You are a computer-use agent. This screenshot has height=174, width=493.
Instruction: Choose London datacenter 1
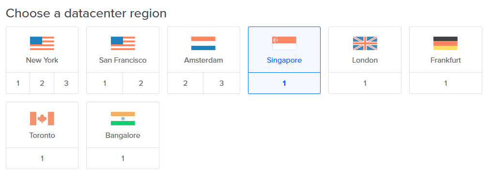(x=365, y=83)
